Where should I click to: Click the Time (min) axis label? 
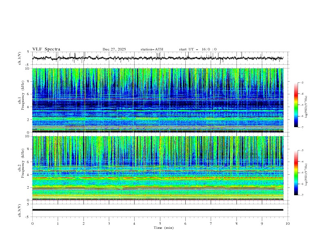tap(164, 227)
